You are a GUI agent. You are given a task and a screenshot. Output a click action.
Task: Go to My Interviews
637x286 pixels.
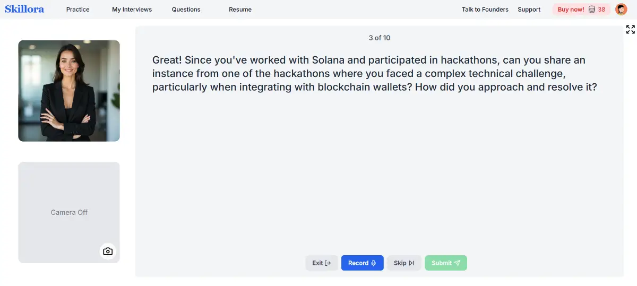[132, 10]
